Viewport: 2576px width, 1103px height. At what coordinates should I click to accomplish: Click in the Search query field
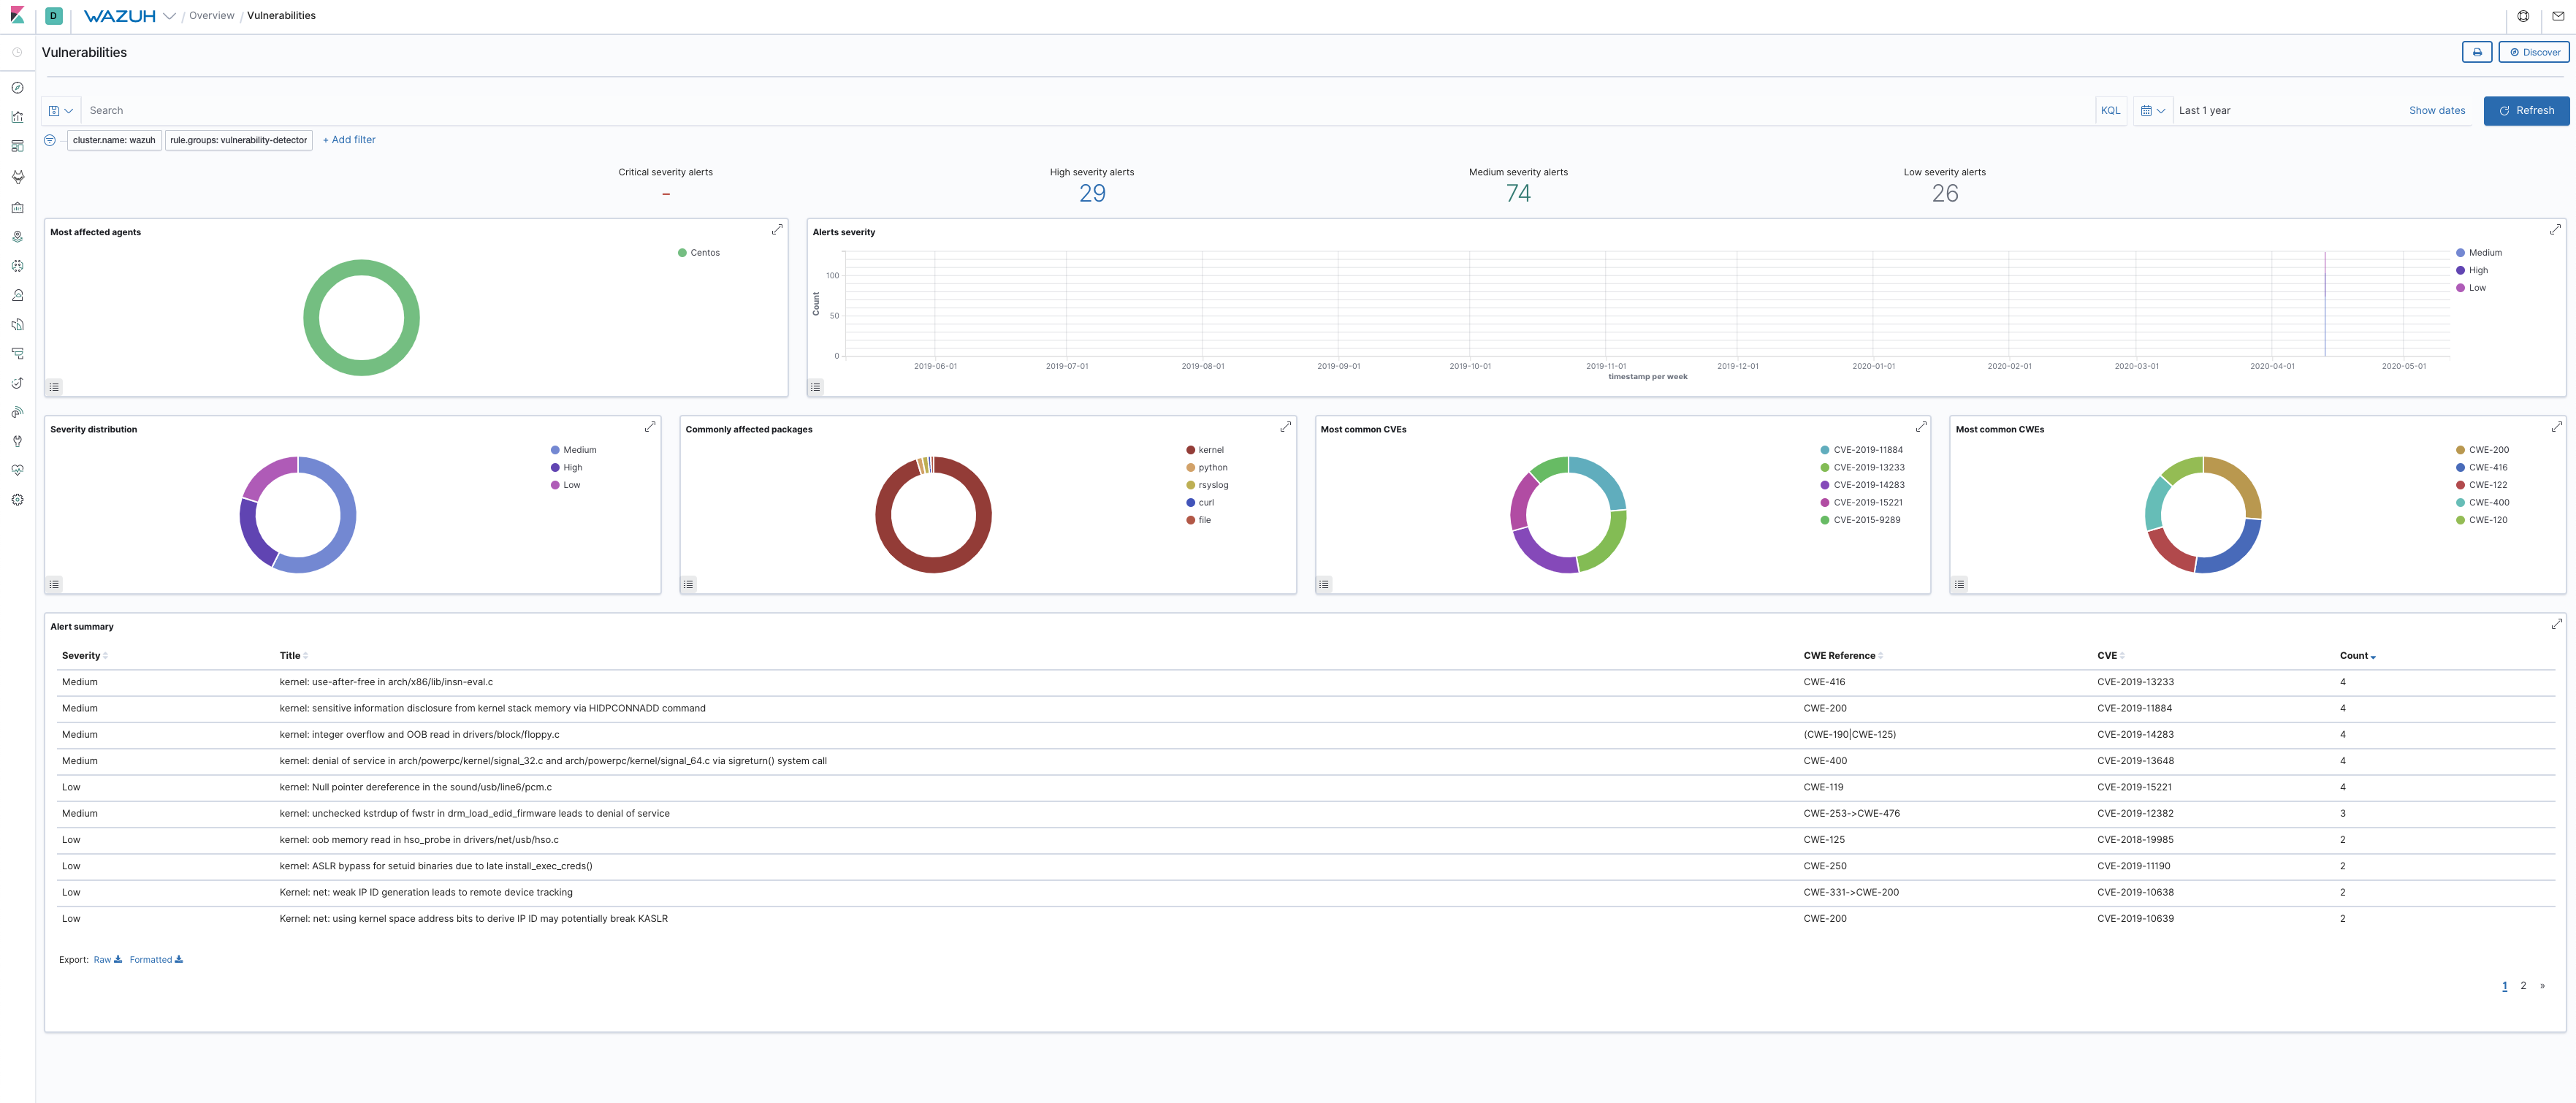pyautogui.click(x=1087, y=111)
